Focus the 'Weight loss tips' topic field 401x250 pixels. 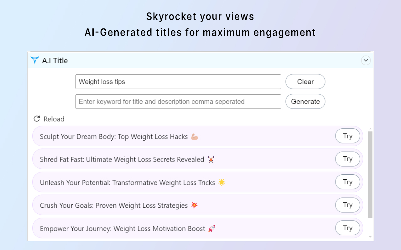(x=178, y=82)
